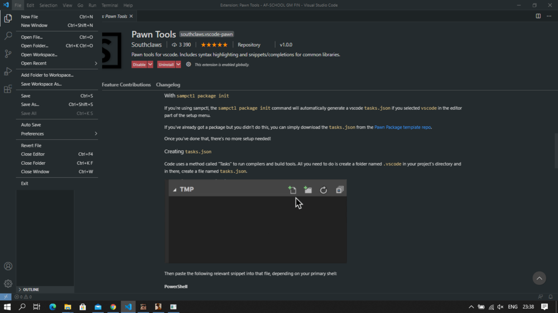Open Google Chrome from the taskbar
Screen dimensions: 558x313
click(x=113, y=307)
